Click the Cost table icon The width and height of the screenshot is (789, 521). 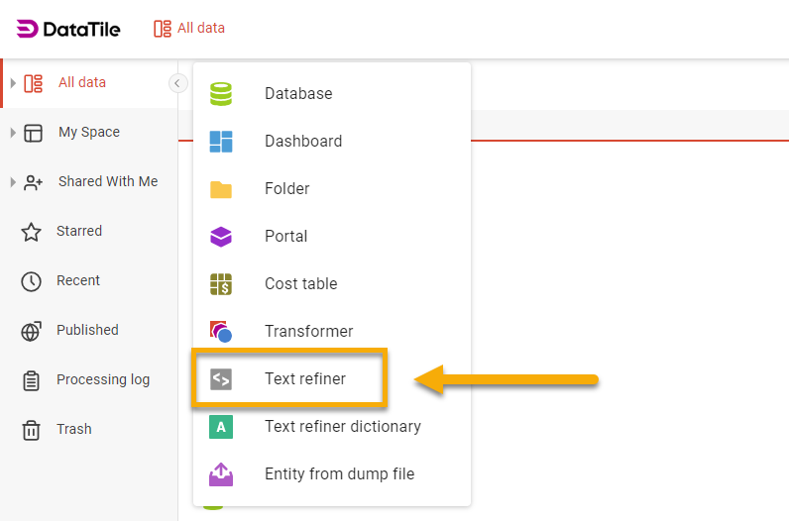pyautogui.click(x=220, y=284)
